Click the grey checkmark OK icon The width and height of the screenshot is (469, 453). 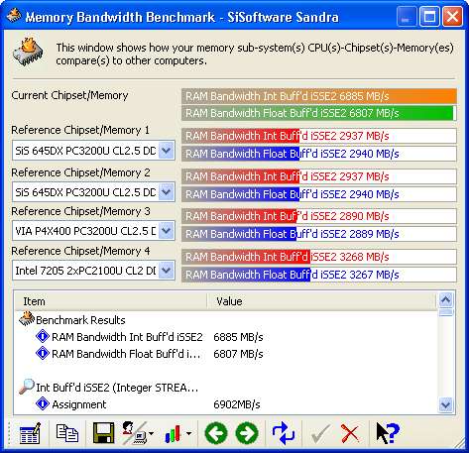(320, 433)
